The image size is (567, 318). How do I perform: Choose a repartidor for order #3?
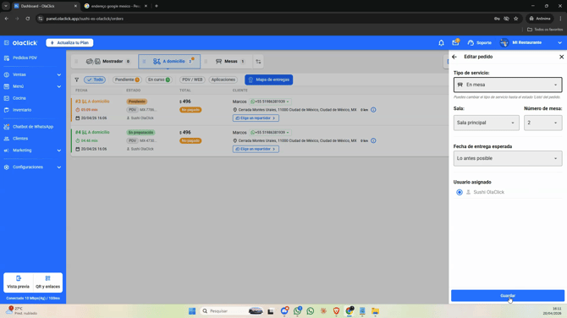tap(256, 118)
